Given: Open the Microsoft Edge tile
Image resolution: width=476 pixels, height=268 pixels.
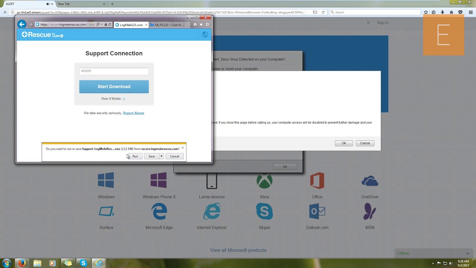Looking at the screenshot, I should coord(159,211).
